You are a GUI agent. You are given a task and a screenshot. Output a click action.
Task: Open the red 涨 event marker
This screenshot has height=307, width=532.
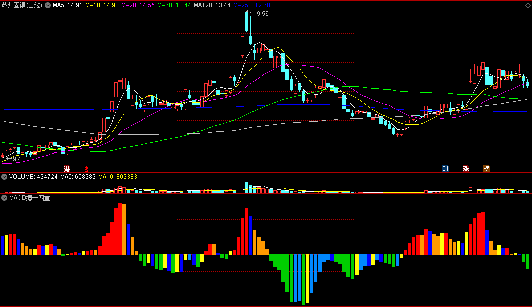466,169
